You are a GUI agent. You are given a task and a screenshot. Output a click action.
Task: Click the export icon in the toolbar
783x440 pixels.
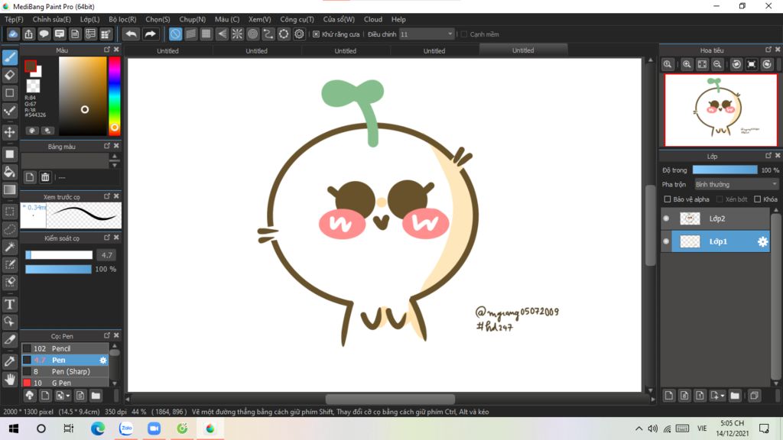tap(28, 34)
